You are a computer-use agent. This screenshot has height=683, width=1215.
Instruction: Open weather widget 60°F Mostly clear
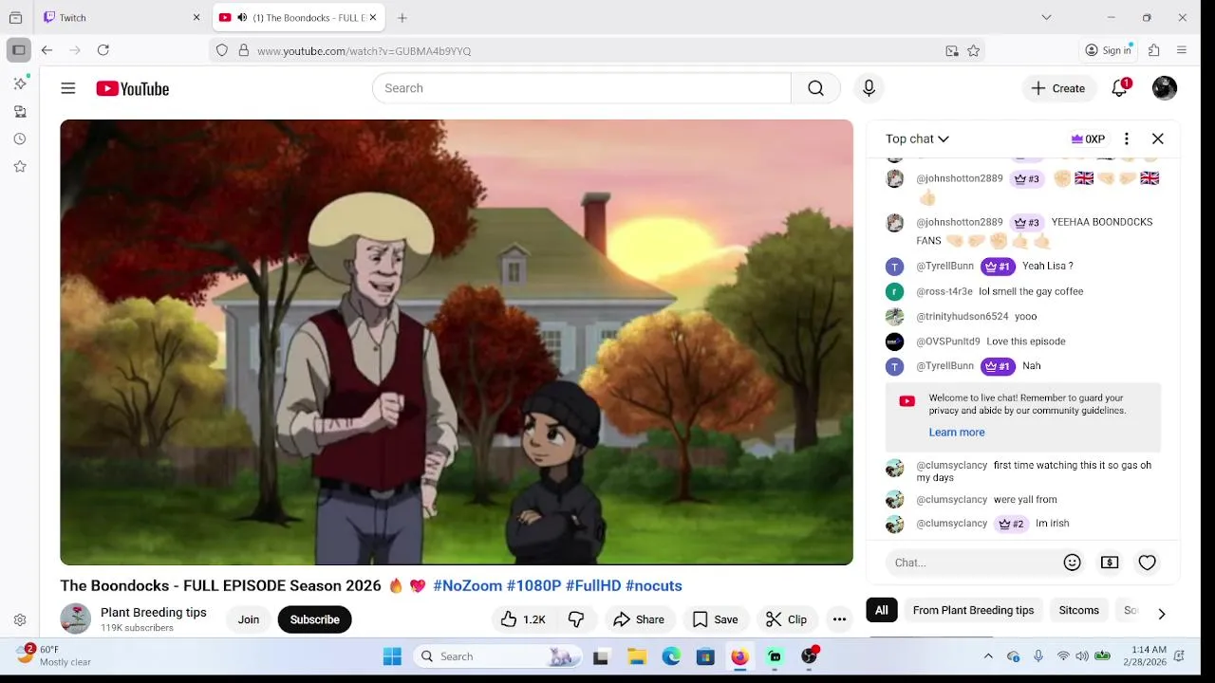pos(55,655)
